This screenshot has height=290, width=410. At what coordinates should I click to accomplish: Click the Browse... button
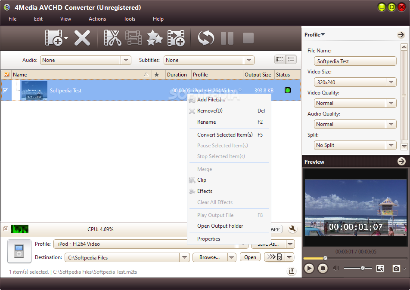click(210, 257)
